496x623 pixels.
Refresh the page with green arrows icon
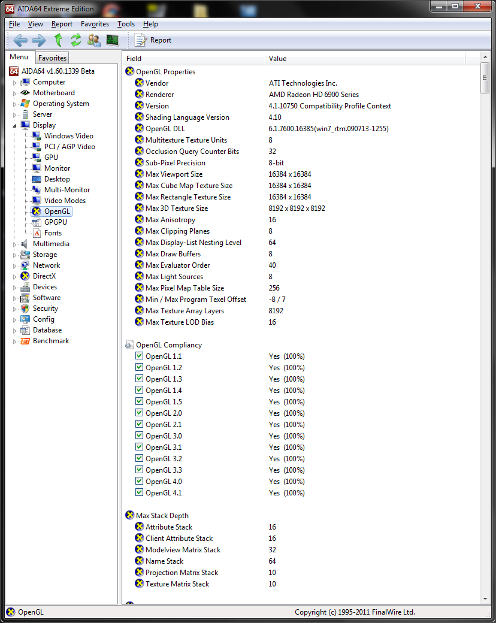tap(75, 40)
